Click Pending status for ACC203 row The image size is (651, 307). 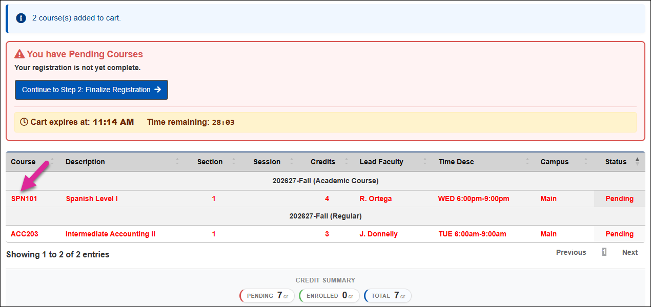pyautogui.click(x=619, y=234)
